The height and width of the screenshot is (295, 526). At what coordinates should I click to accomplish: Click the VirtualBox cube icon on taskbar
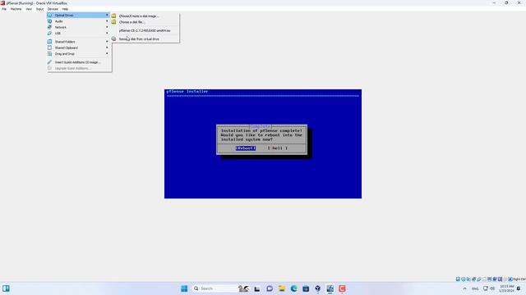[x=318, y=288]
